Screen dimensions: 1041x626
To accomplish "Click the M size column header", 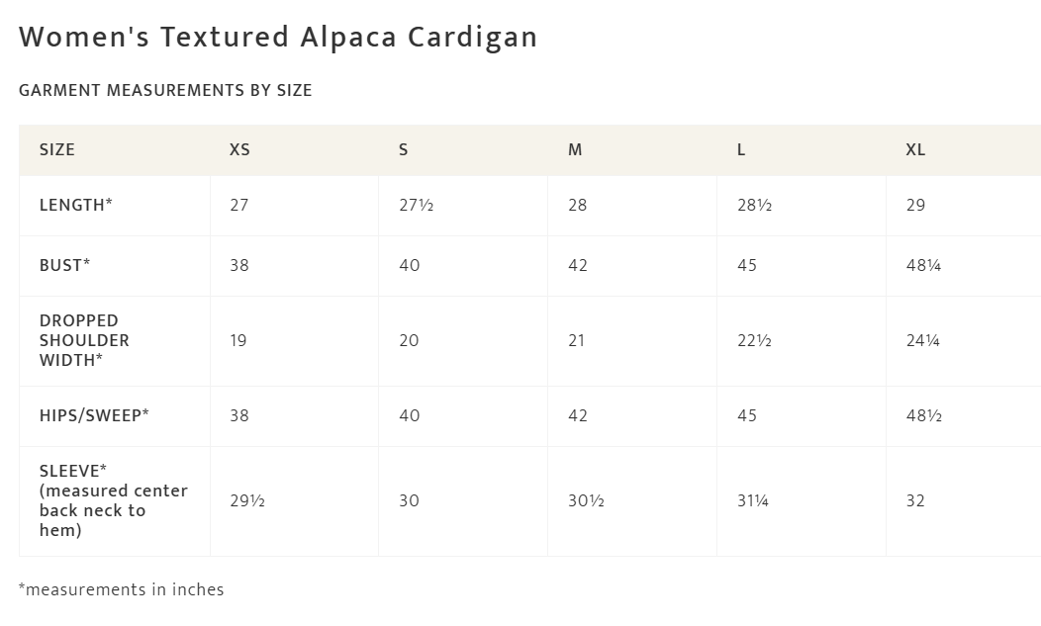I will [x=575, y=149].
